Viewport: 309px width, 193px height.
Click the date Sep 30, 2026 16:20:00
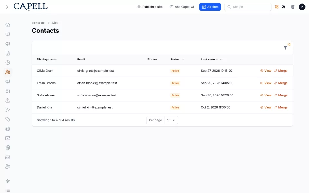pyautogui.click(x=217, y=95)
